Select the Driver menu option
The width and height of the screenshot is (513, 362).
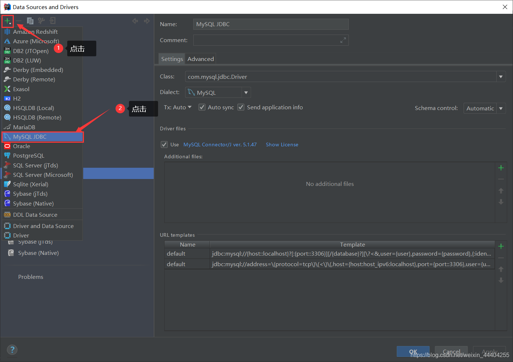tap(43, 235)
